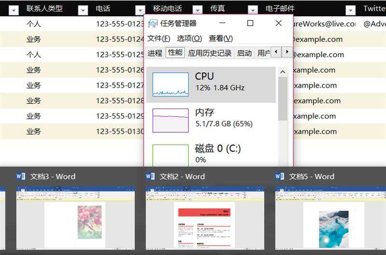
Task: Open the 文件(F) menu in Task Manager
Action: click(159, 39)
